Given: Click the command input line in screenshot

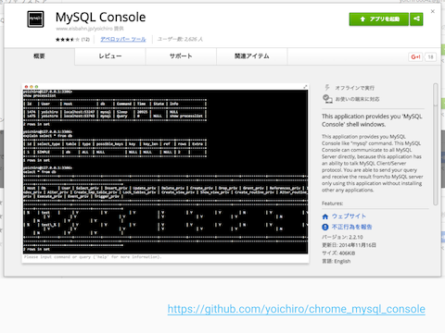Looking at the screenshot, I should point(165,257).
